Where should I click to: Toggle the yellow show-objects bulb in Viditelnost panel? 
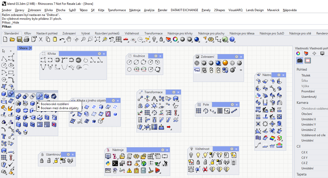[198, 155]
